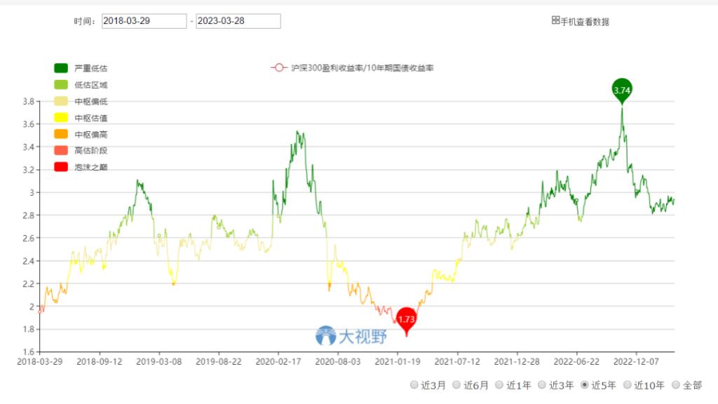Open the end date field 2023-03-28

238,21
